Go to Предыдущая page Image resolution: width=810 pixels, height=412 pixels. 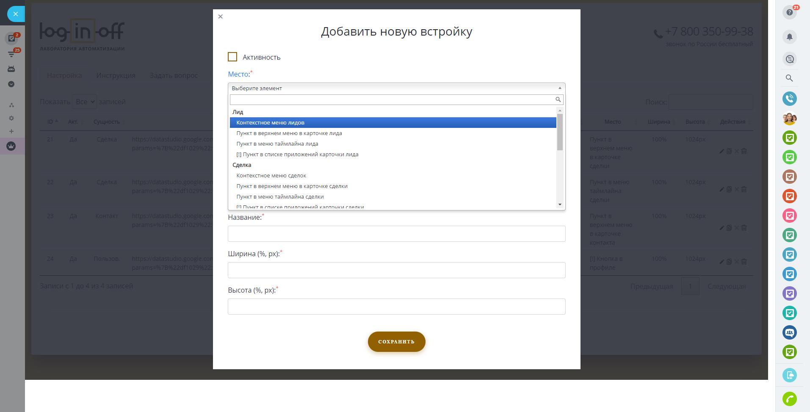[651, 286]
